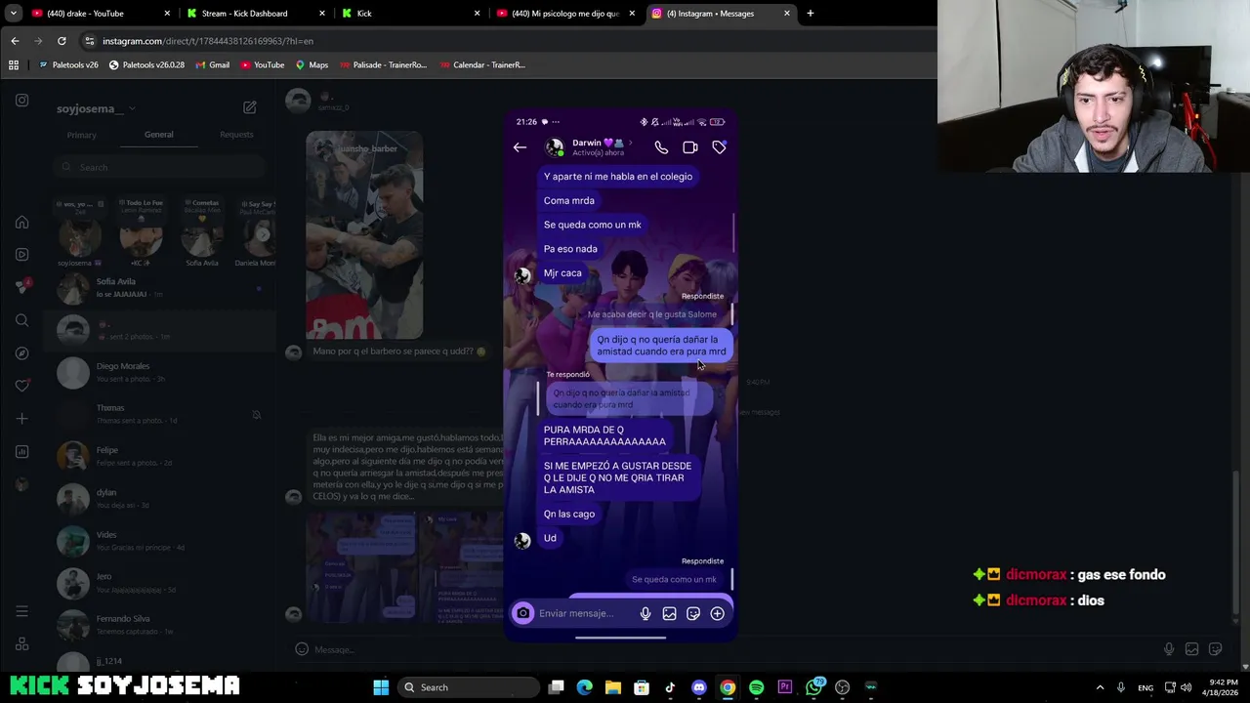Click the taskbar Search box
1250x703 pixels.
470,687
